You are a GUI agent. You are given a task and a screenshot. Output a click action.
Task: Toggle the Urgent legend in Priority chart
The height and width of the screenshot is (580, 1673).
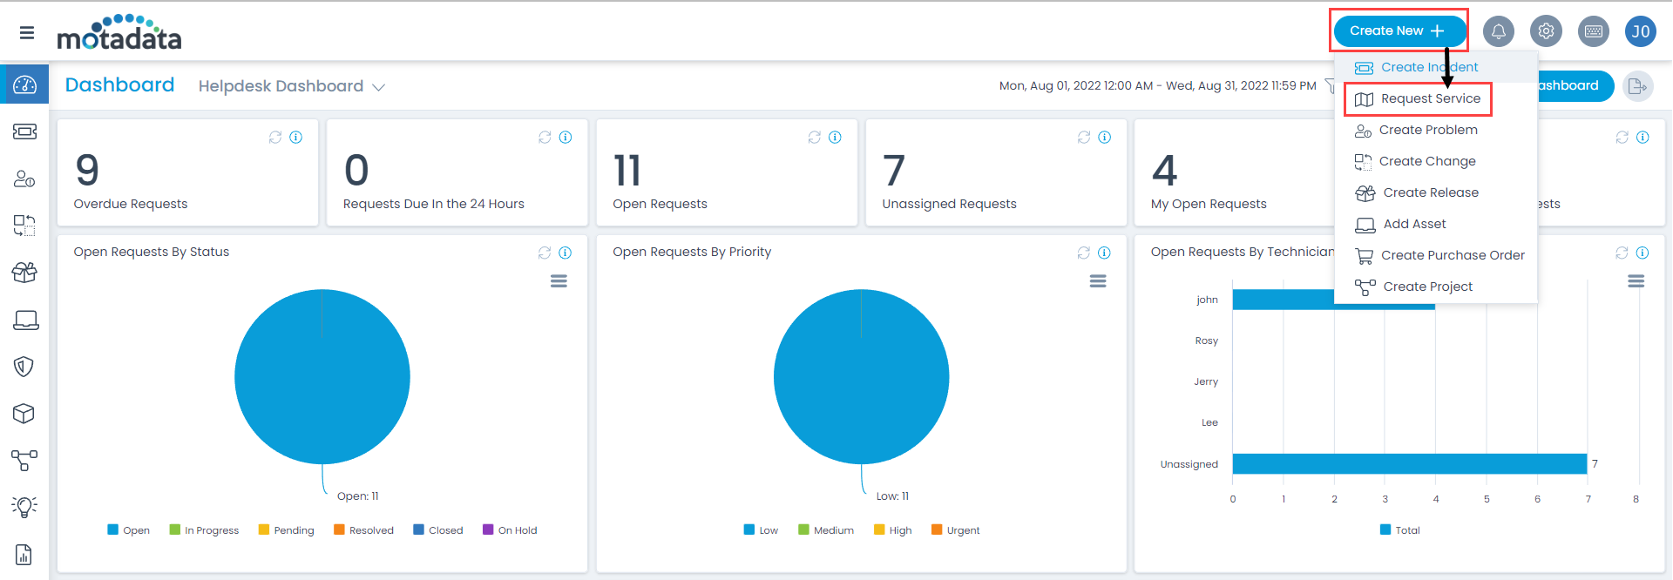[955, 530]
